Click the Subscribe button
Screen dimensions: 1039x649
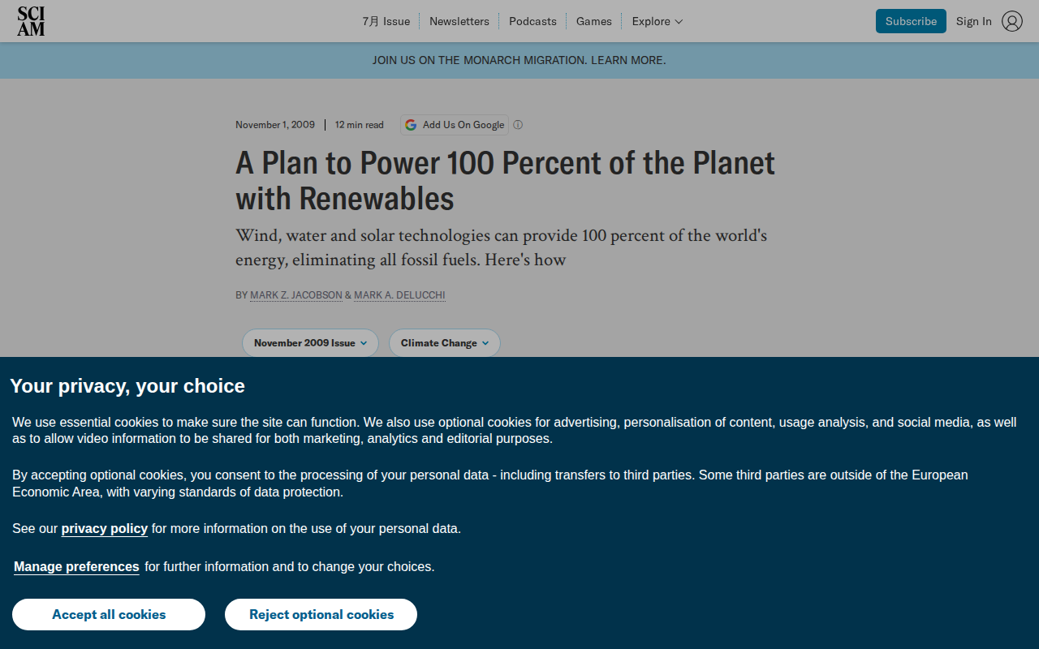tap(911, 21)
